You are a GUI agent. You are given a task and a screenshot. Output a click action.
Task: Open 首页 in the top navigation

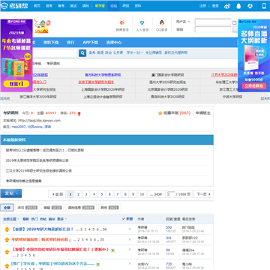[37, 6]
